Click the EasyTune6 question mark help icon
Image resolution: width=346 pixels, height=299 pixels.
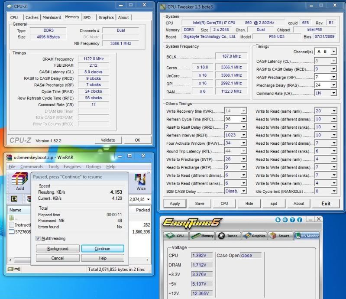[x=292, y=220]
